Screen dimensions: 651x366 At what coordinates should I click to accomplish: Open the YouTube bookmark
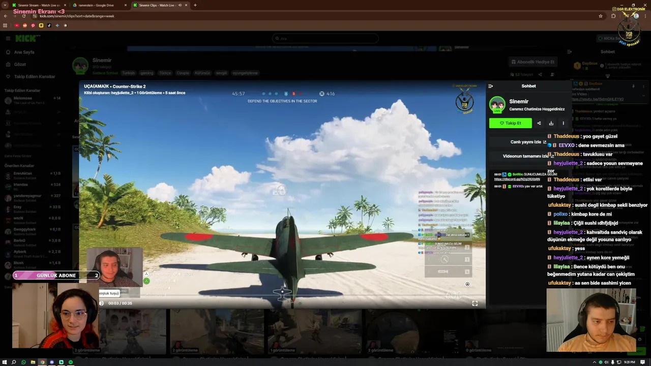pyautogui.click(x=17, y=25)
